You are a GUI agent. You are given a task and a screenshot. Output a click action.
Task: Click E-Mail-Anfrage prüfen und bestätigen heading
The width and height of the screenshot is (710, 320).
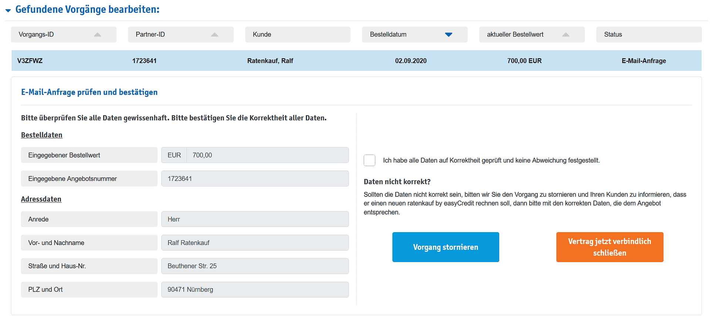(89, 92)
